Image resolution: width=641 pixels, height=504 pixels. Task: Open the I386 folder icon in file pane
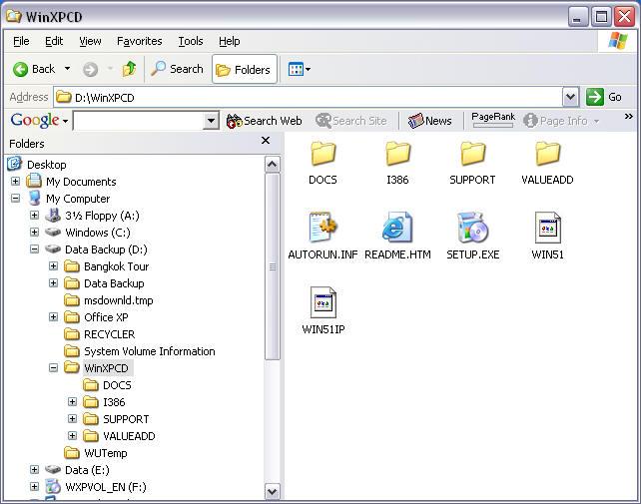[397, 154]
